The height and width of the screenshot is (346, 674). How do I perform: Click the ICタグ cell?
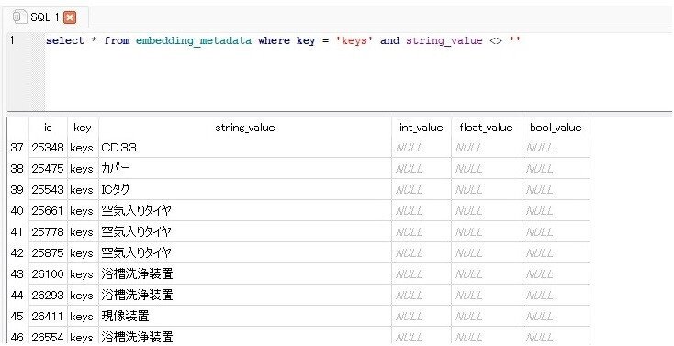point(245,190)
